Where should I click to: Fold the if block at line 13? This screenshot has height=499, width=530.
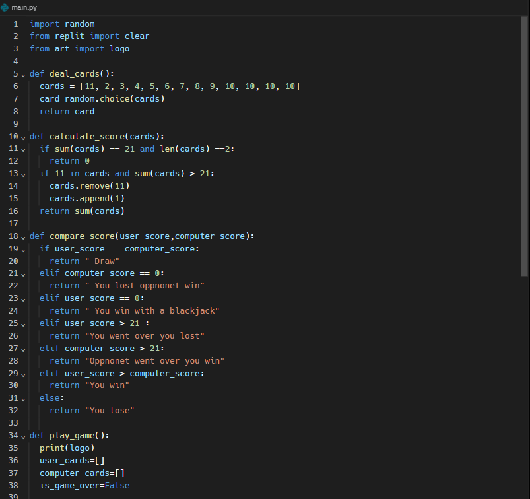pyautogui.click(x=23, y=173)
